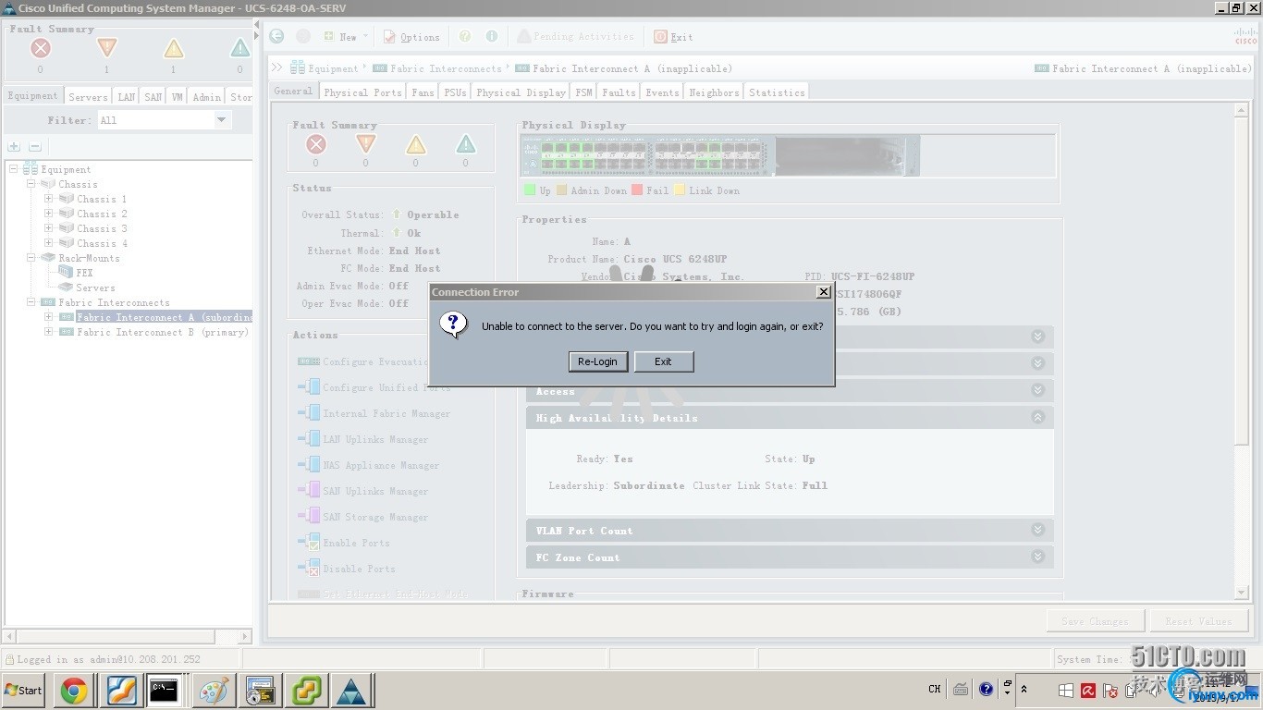
Task: Click the question mark icon in the error dialog
Action: tap(452, 324)
